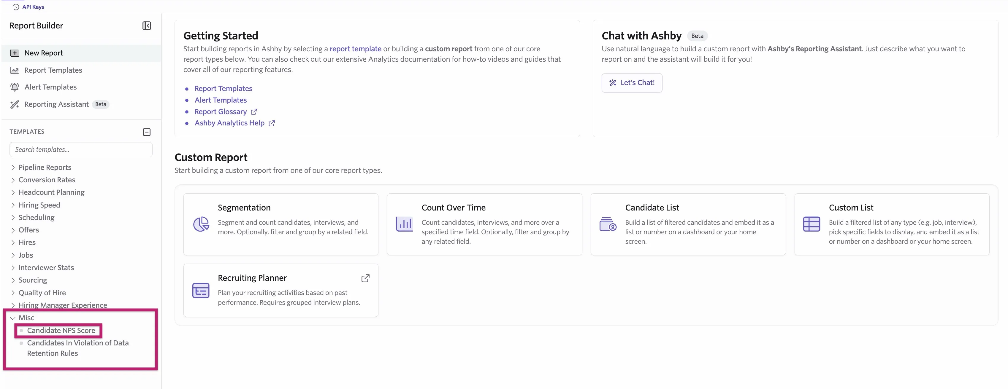Expand the Jobs template group
The width and height of the screenshot is (1008, 389).
[x=13, y=255]
